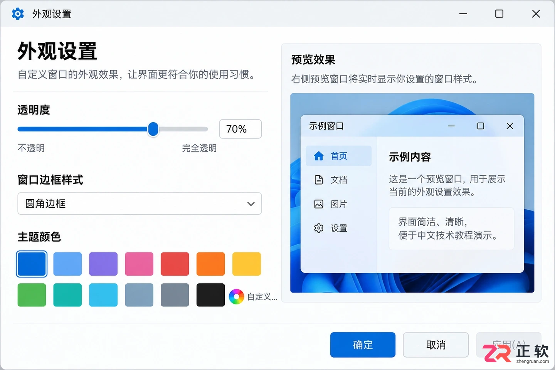Image resolution: width=555 pixels, height=370 pixels.
Task: Pick the slate gray theme color swatch
Action: [175, 295]
